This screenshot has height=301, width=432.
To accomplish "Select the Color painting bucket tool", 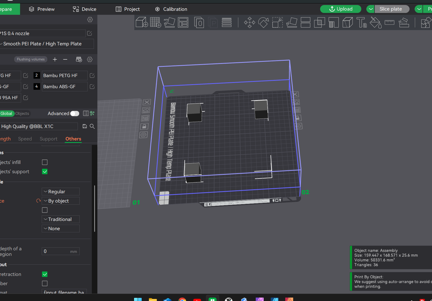I will pos(376,22).
